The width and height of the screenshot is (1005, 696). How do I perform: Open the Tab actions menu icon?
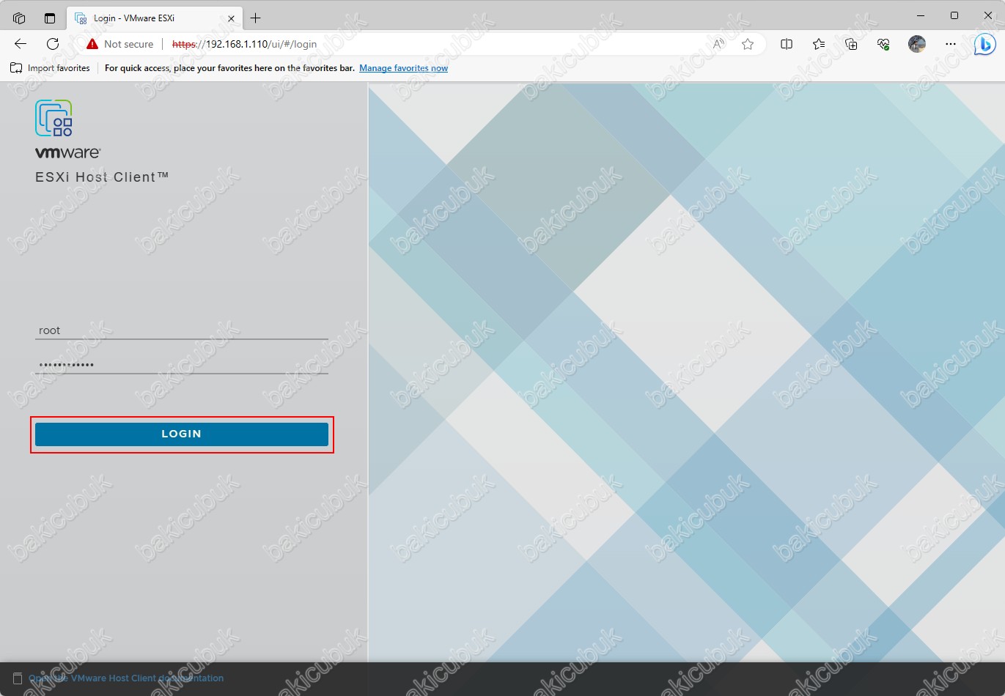click(50, 18)
